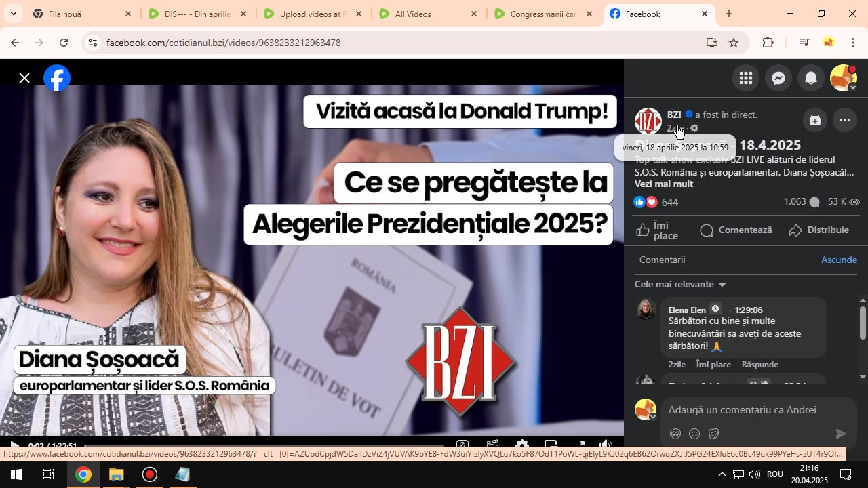Image resolution: width=868 pixels, height=488 pixels.
Task: Close the video viewer with the X
Action: click(x=24, y=78)
